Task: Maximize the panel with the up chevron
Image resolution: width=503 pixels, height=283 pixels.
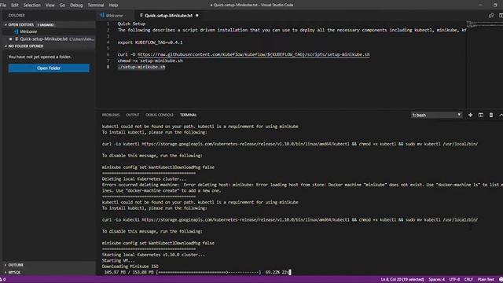Action: [501, 115]
